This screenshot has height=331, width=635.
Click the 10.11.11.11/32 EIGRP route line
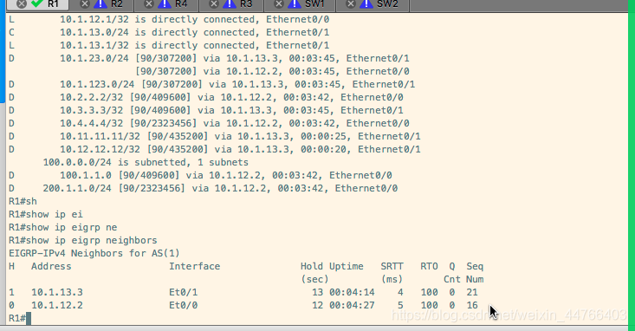215,136
